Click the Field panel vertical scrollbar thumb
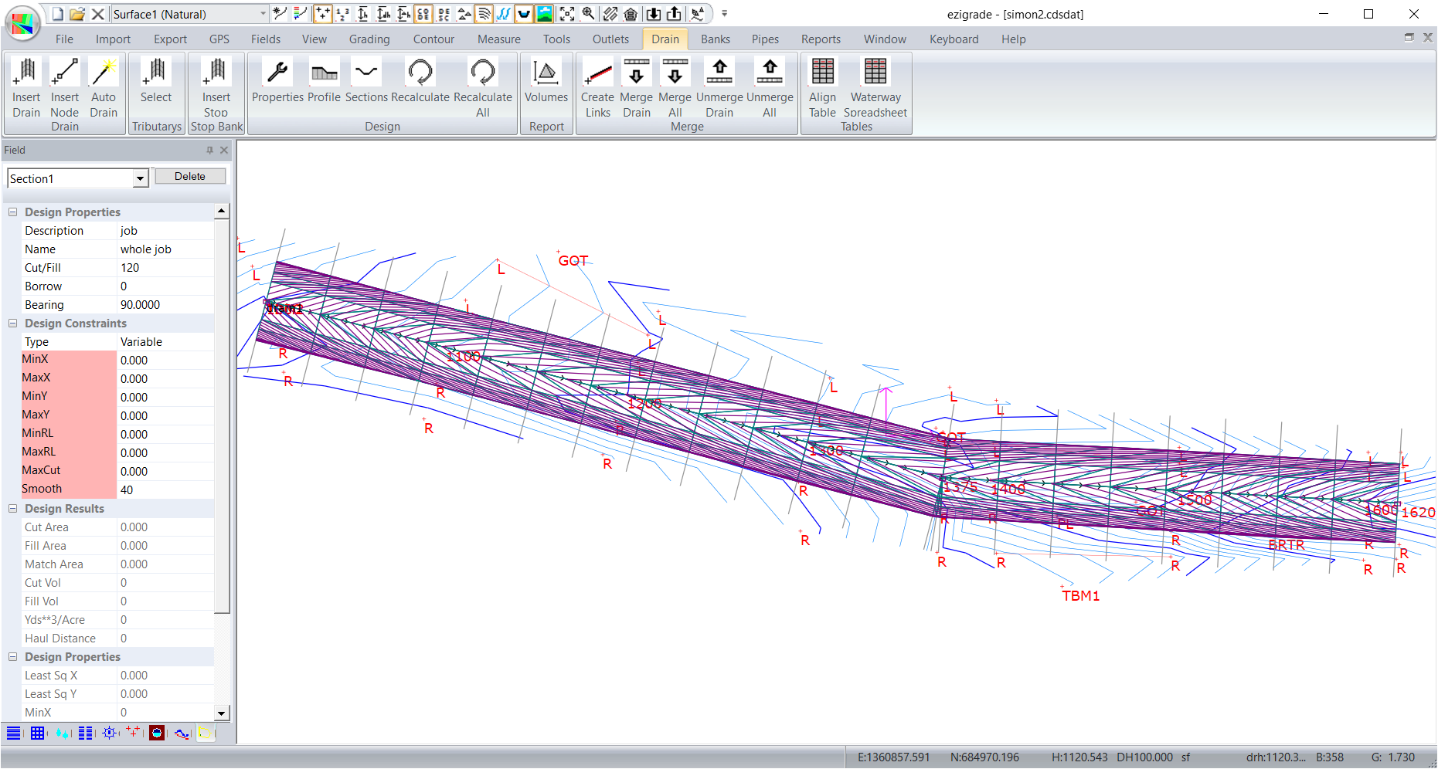 [222, 417]
